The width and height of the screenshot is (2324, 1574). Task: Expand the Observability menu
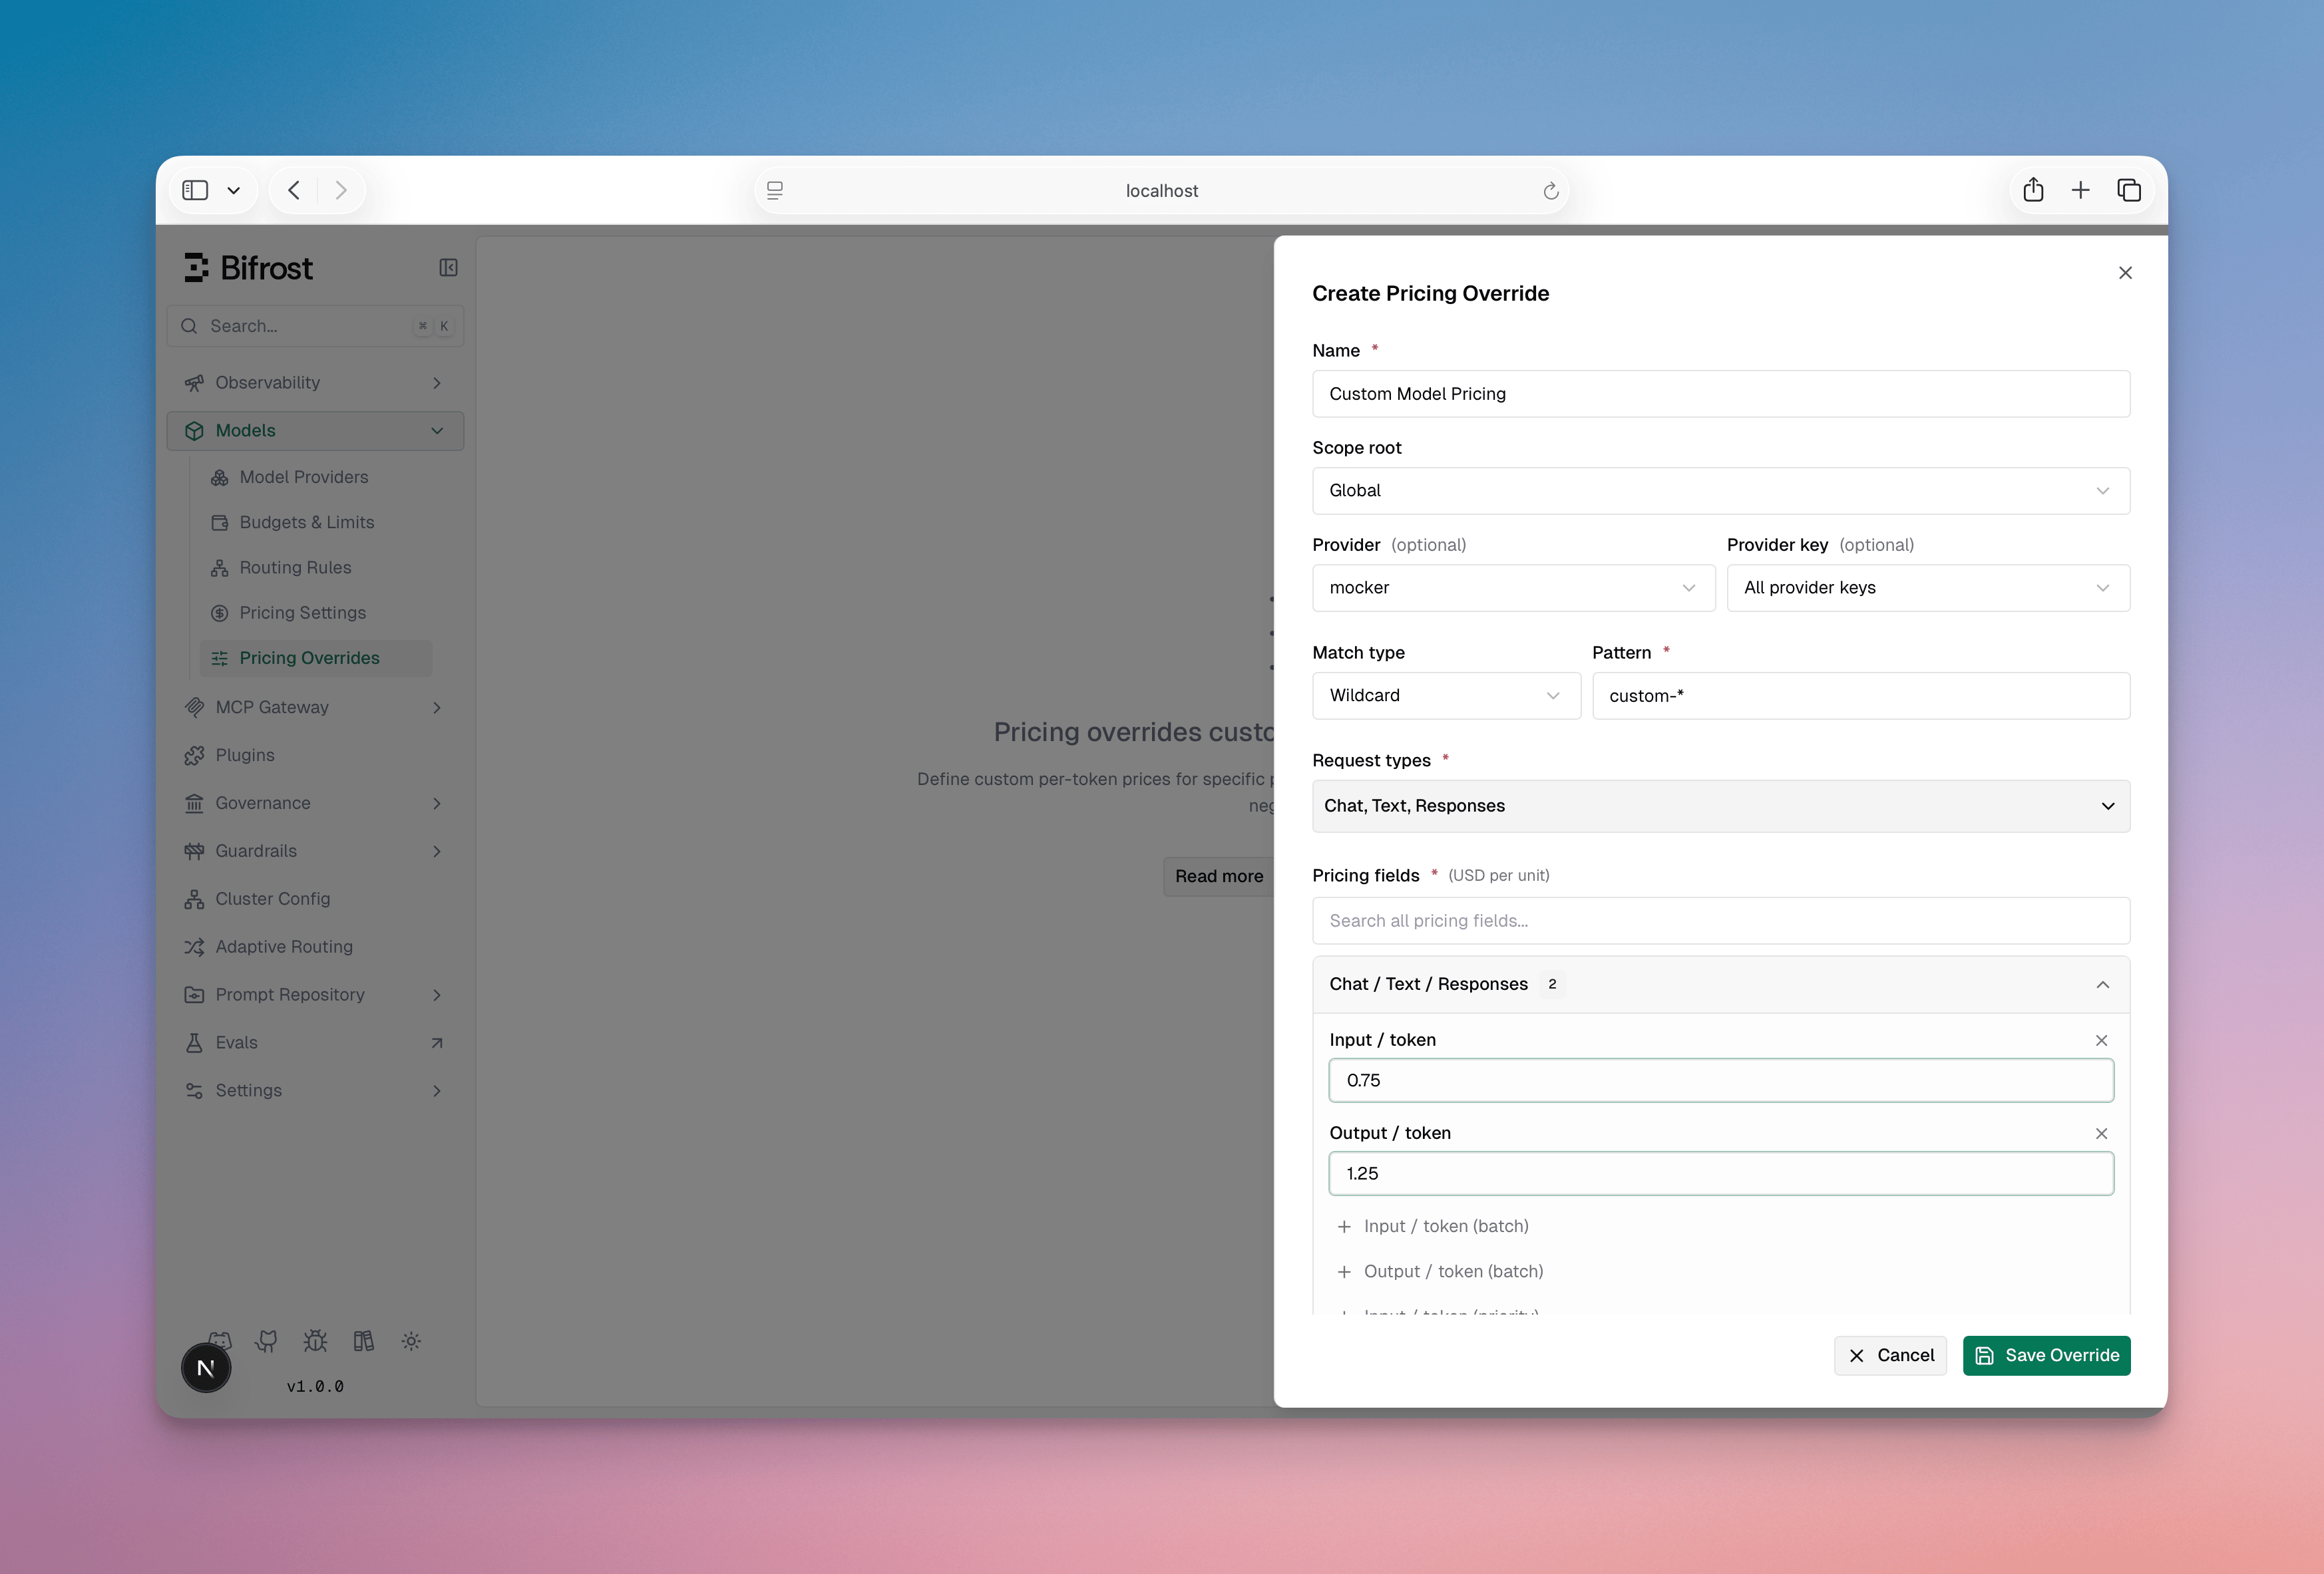[x=315, y=383]
